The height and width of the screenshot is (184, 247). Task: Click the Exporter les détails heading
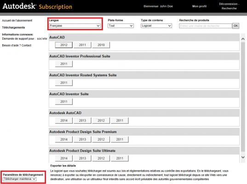[x=63, y=166]
